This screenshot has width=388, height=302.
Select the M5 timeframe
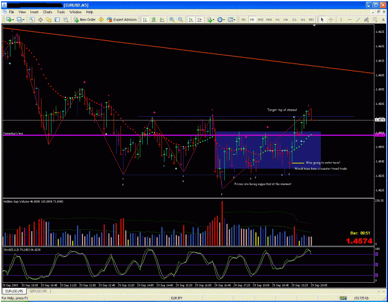(252, 19)
